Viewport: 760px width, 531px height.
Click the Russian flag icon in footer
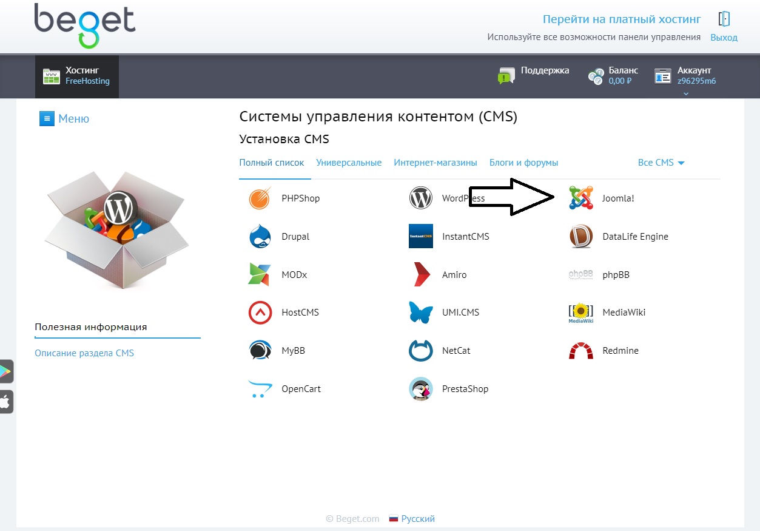[x=393, y=519]
